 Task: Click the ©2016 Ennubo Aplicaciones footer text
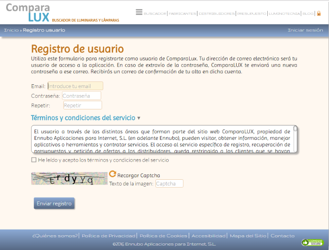[164, 244]
